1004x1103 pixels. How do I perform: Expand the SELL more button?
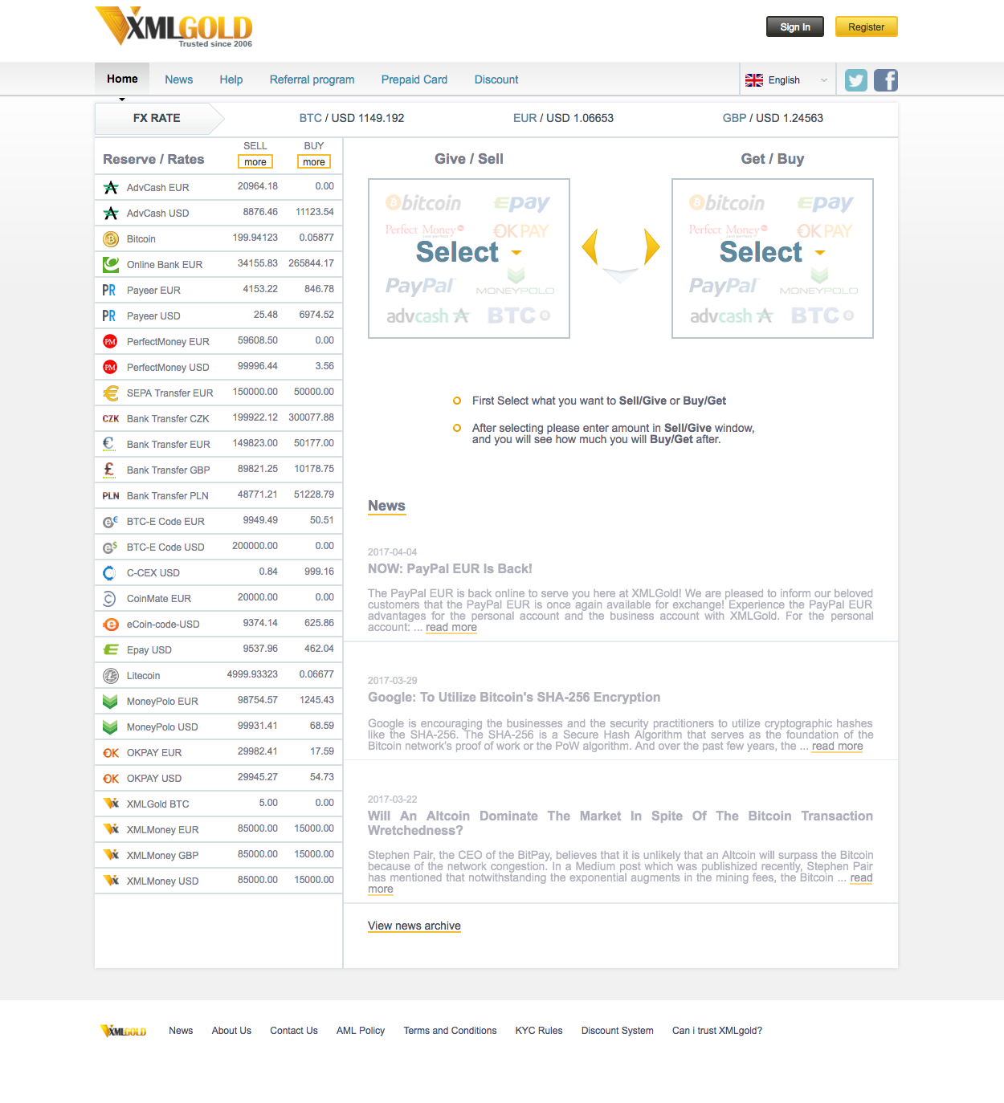point(255,162)
